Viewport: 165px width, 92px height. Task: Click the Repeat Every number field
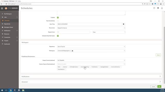tap(73, 32)
